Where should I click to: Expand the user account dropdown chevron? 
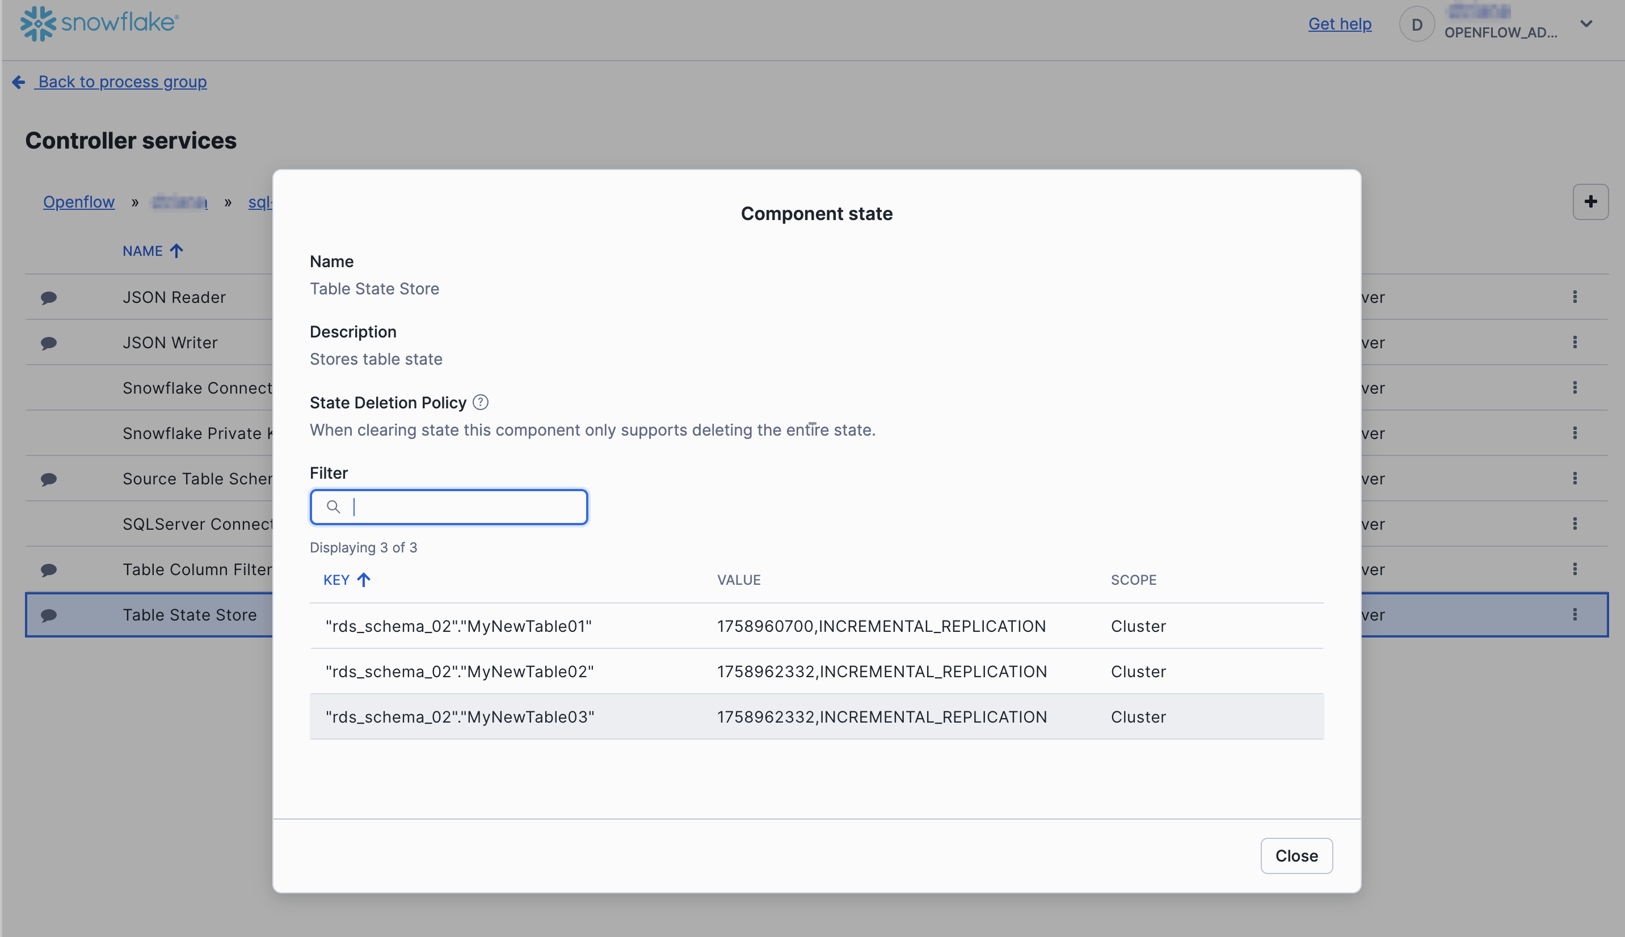tap(1586, 24)
